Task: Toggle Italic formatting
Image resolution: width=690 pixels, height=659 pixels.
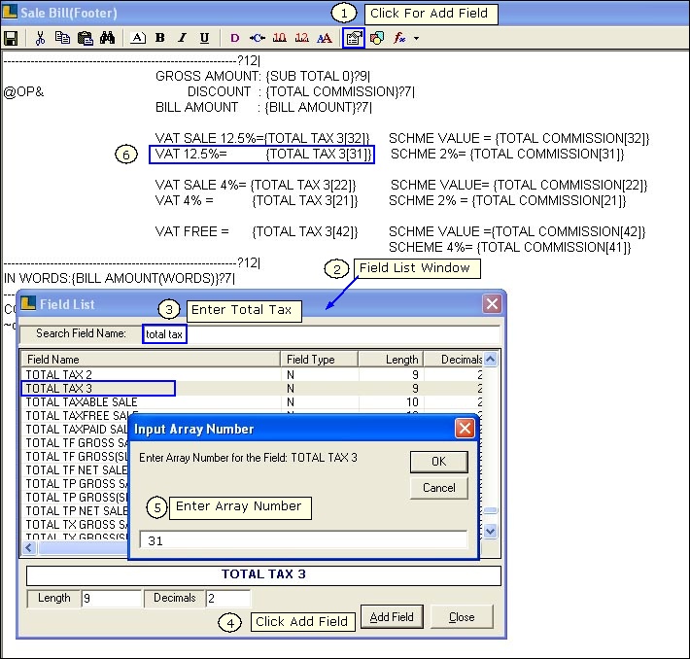Action: tap(182, 38)
